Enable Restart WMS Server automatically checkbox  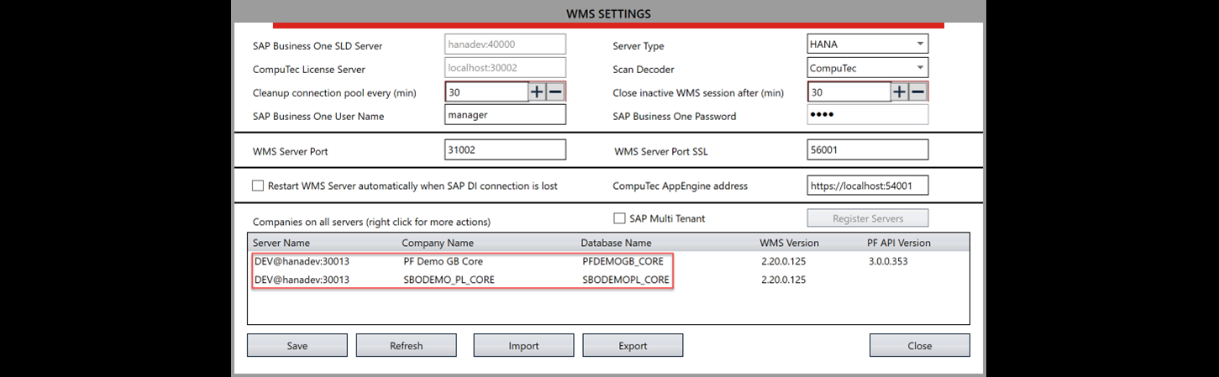259,186
